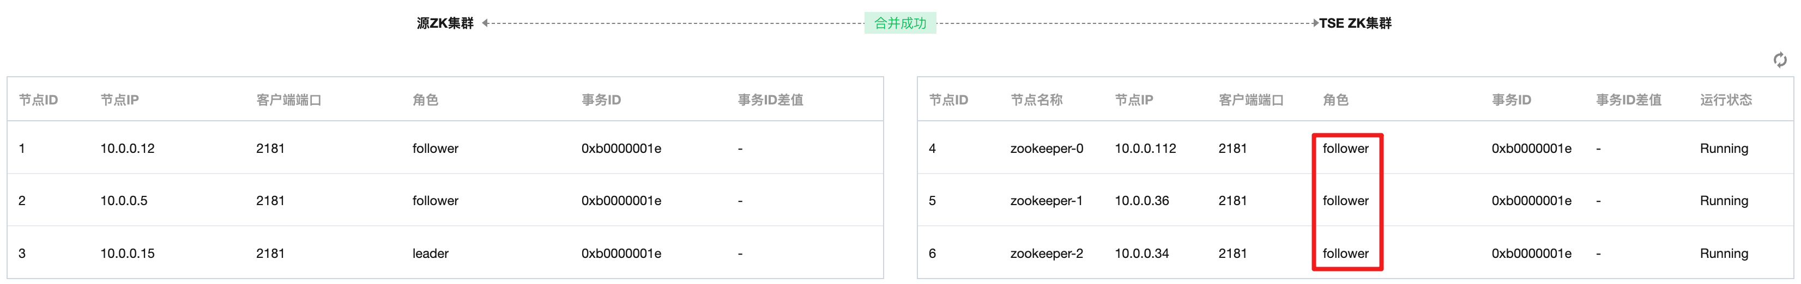Click the 客户端端口 header in source table
The height and width of the screenshot is (284, 1801).
[x=289, y=100]
